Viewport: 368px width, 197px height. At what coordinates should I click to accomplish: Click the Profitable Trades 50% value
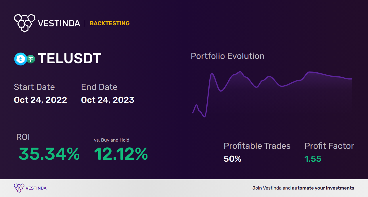click(x=233, y=159)
